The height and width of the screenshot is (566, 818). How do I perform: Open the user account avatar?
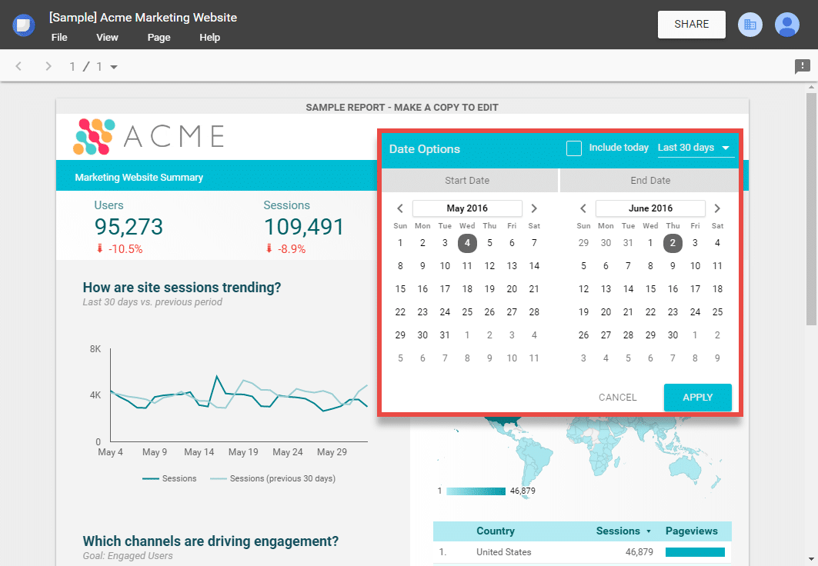pyautogui.click(x=786, y=25)
